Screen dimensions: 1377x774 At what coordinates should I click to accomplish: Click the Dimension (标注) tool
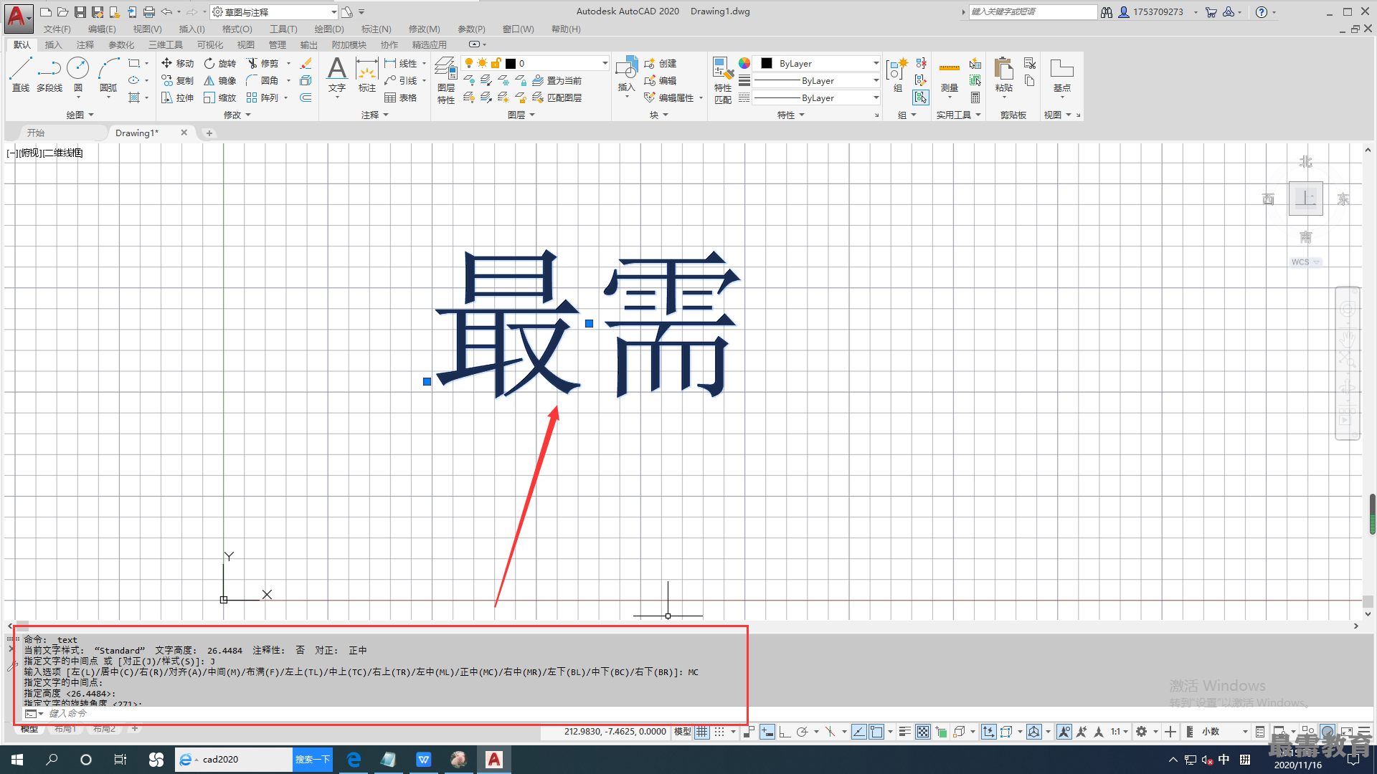point(367,75)
